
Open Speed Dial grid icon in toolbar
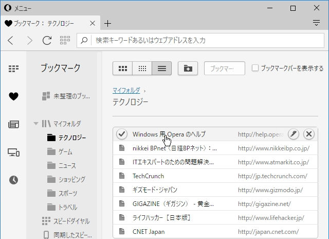coord(65,40)
